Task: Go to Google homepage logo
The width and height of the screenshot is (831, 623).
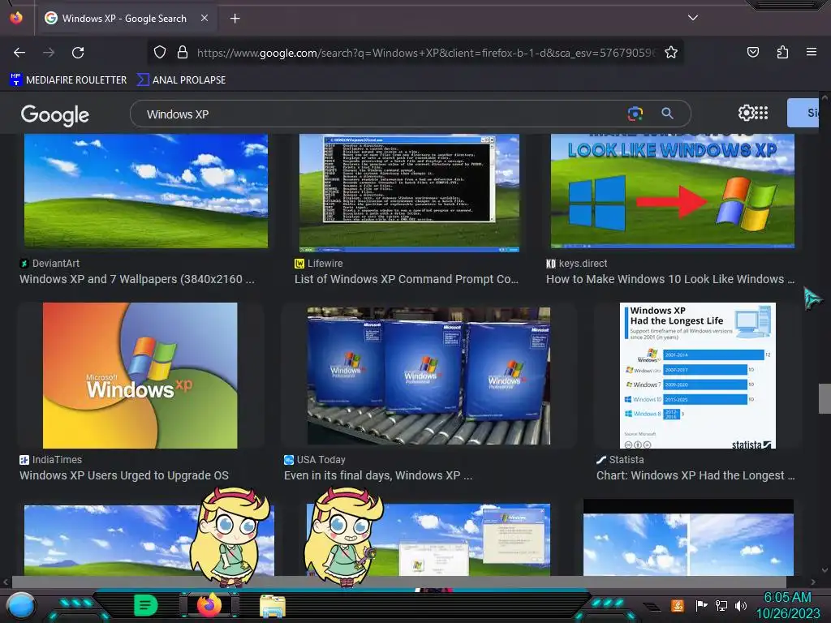Action: coord(55,114)
